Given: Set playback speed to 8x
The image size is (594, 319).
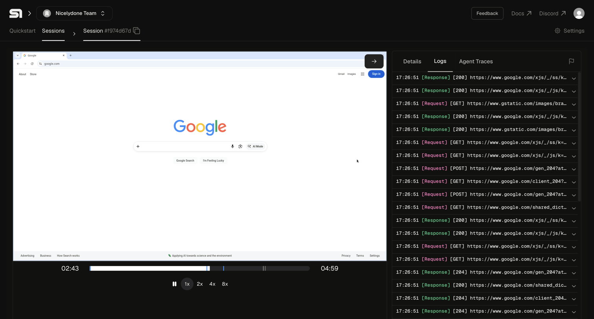Looking at the screenshot, I should tap(225, 284).
